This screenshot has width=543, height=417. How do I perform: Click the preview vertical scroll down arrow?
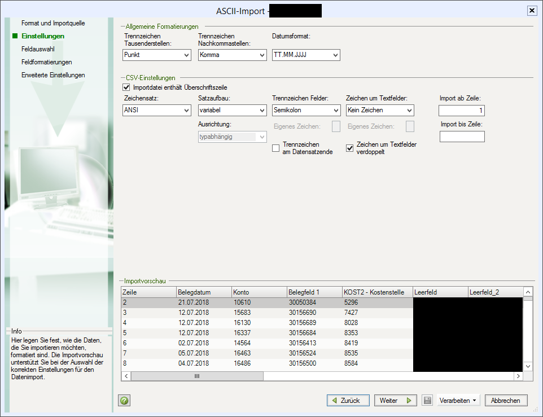coord(528,366)
